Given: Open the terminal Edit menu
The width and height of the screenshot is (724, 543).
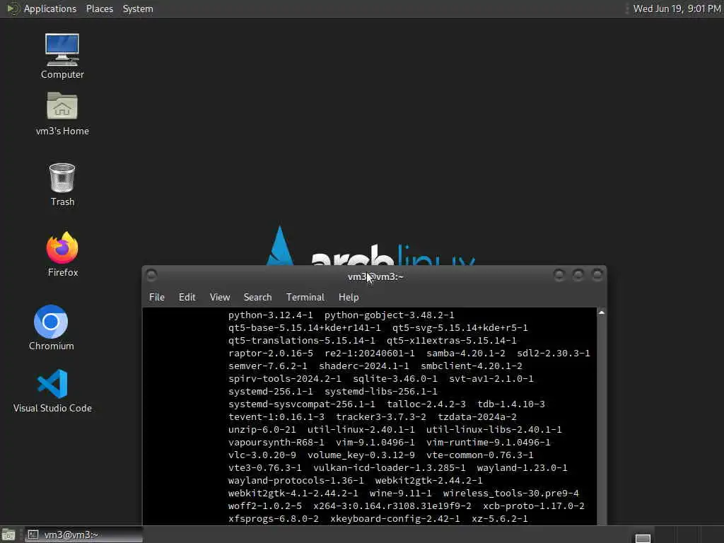Looking at the screenshot, I should click(x=187, y=297).
